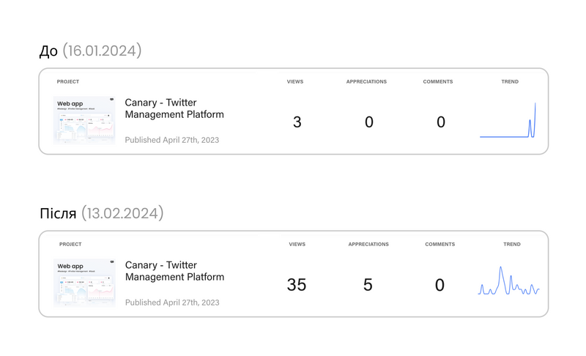Click the VIEWS column header in bottom table
Screen dimensions: 586x356
[297, 244]
